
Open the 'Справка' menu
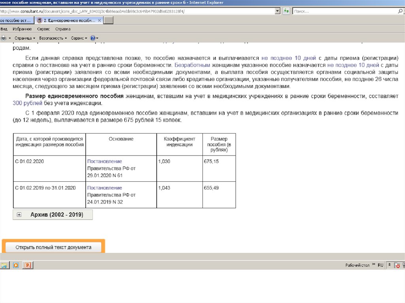pos(63,29)
